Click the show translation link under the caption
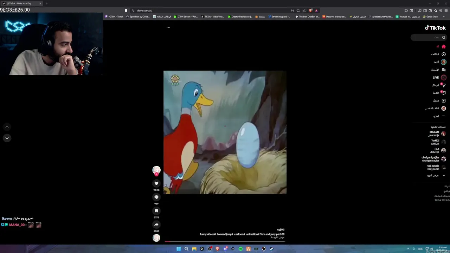 [278, 238]
